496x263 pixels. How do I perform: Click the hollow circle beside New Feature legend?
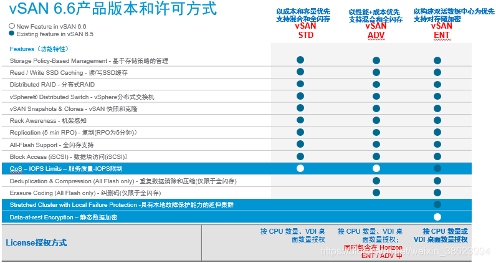tap(12, 26)
